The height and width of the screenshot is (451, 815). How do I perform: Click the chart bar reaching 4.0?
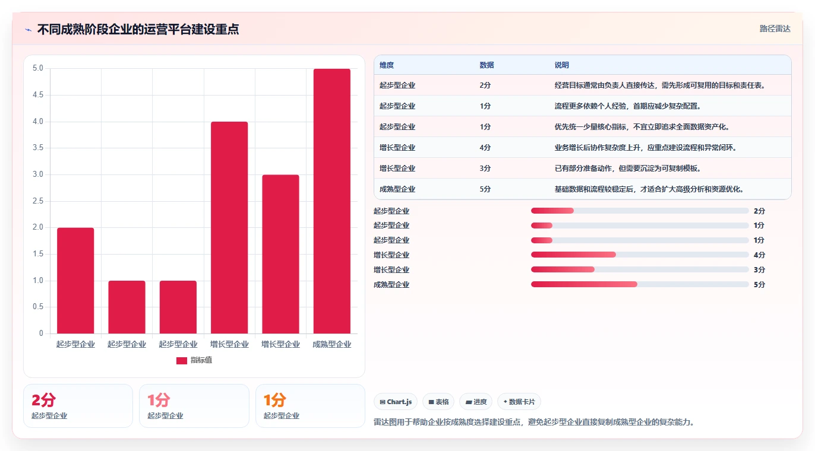coord(229,228)
